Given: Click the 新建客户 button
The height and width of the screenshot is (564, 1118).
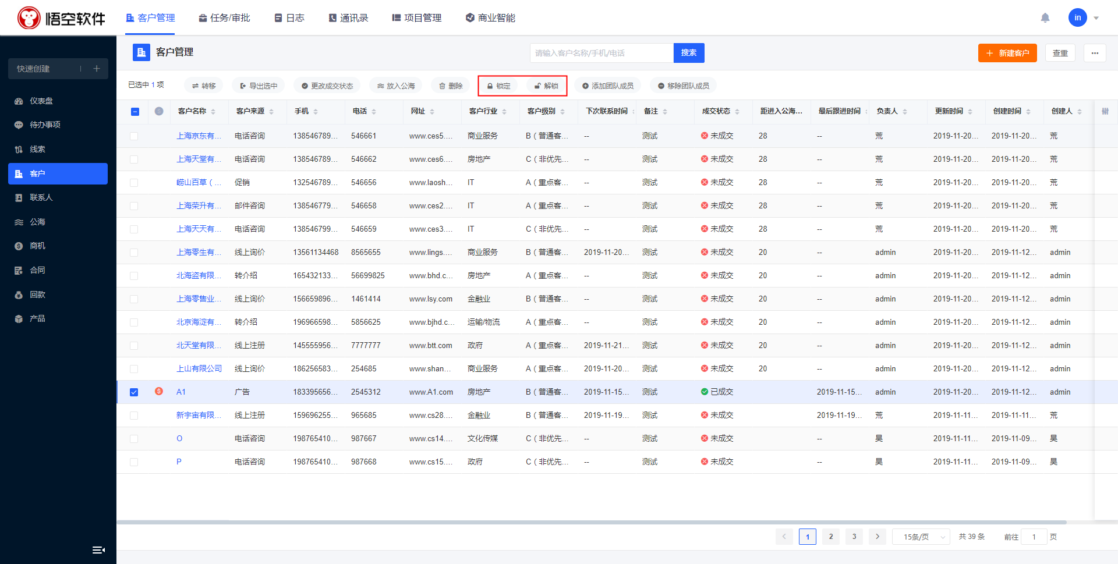Looking at the screenshot, I should click(1007, 53).
